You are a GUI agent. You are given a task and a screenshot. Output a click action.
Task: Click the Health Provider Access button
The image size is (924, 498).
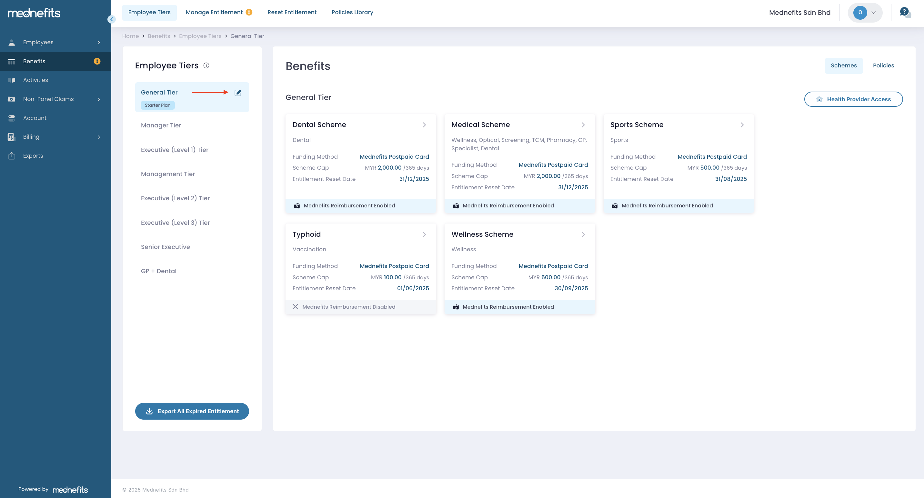click(x=853, y=99)
